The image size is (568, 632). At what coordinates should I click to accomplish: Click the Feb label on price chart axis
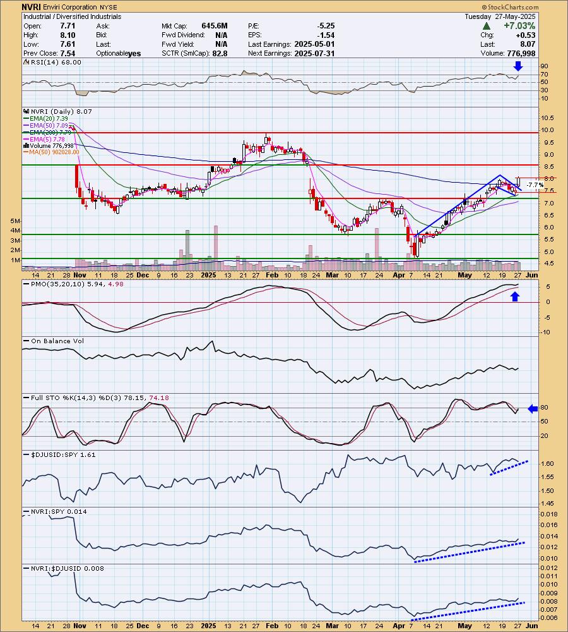point(272,276)
